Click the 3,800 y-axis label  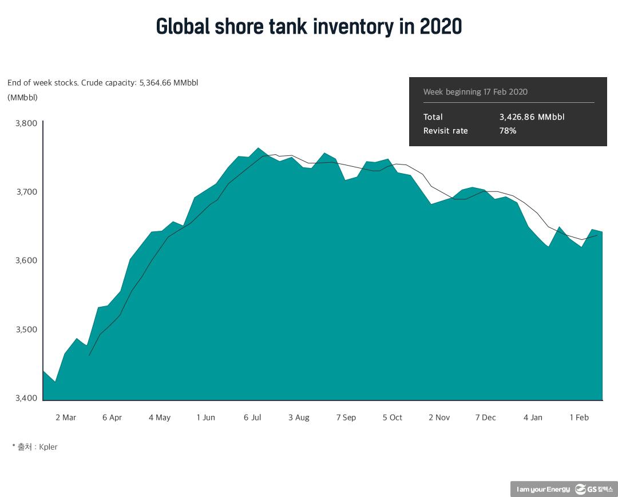pyautogui.click(x=25, y=123)
